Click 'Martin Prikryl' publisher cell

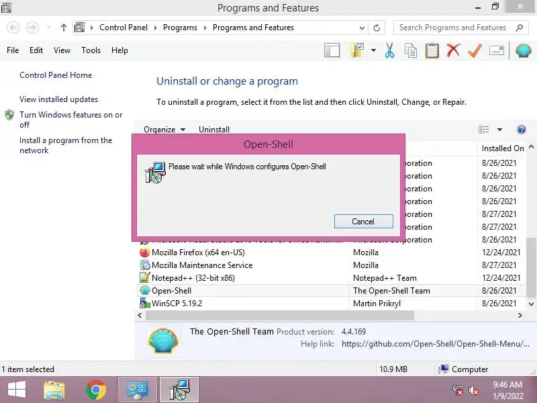click(377, 304)
